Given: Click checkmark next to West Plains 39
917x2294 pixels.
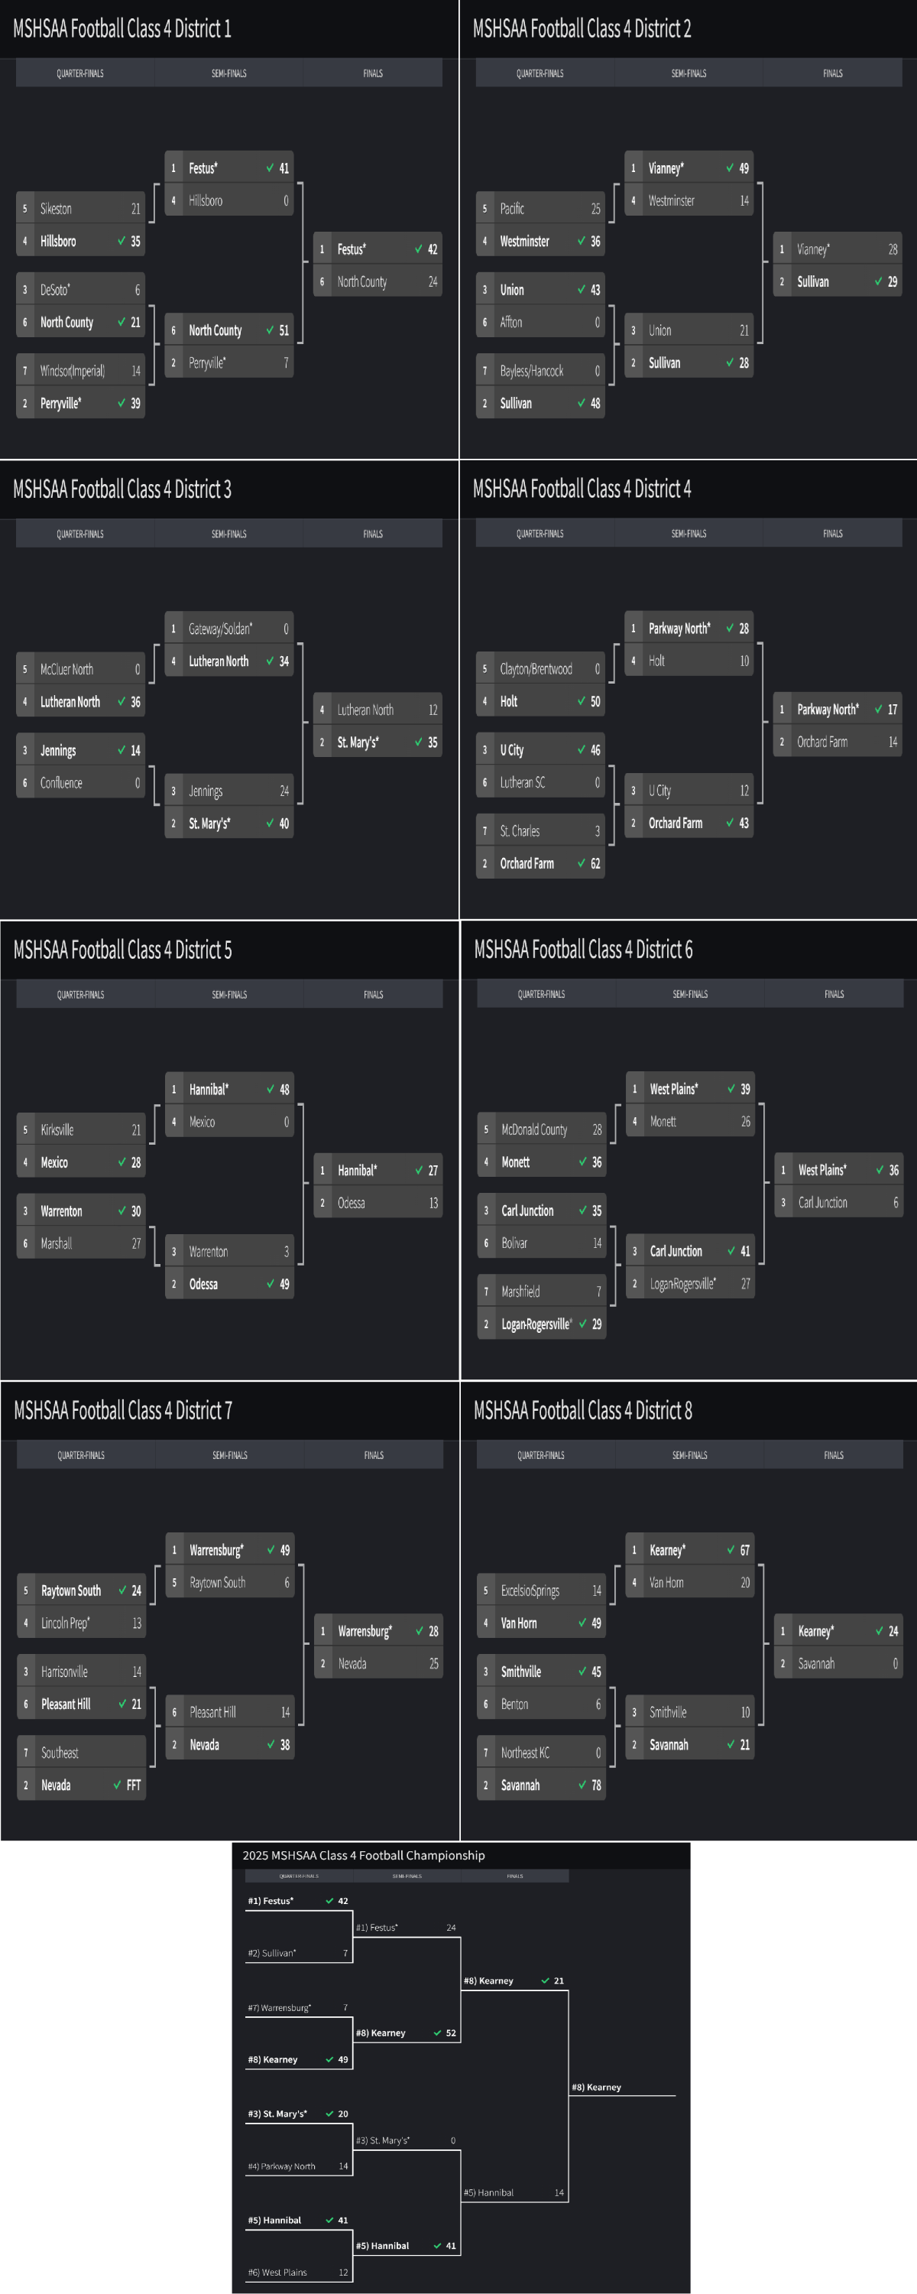Looking at the screenshot, I should [731, 1089].
